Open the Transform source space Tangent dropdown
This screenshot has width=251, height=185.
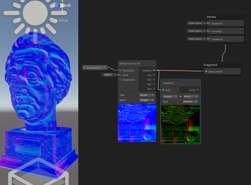pyautogui.click(x=170, y=96)
